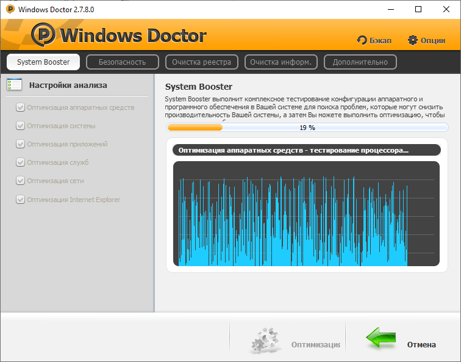461x362 pixels.
Task: Click the Windows Doctor logo icon
Action: point(43,35)
